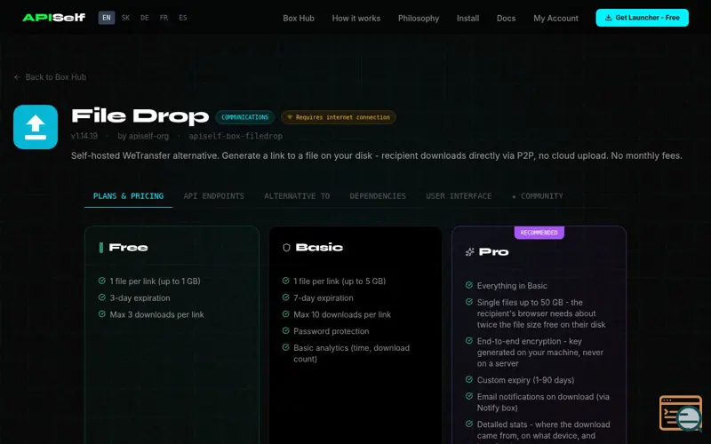Screen dimensions: 711x444
Task: Open Docs page
Action: pyautogui.click(x=506, y=18)
